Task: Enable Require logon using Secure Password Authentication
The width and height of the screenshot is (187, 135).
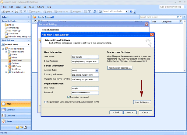Action: point(46,102)
